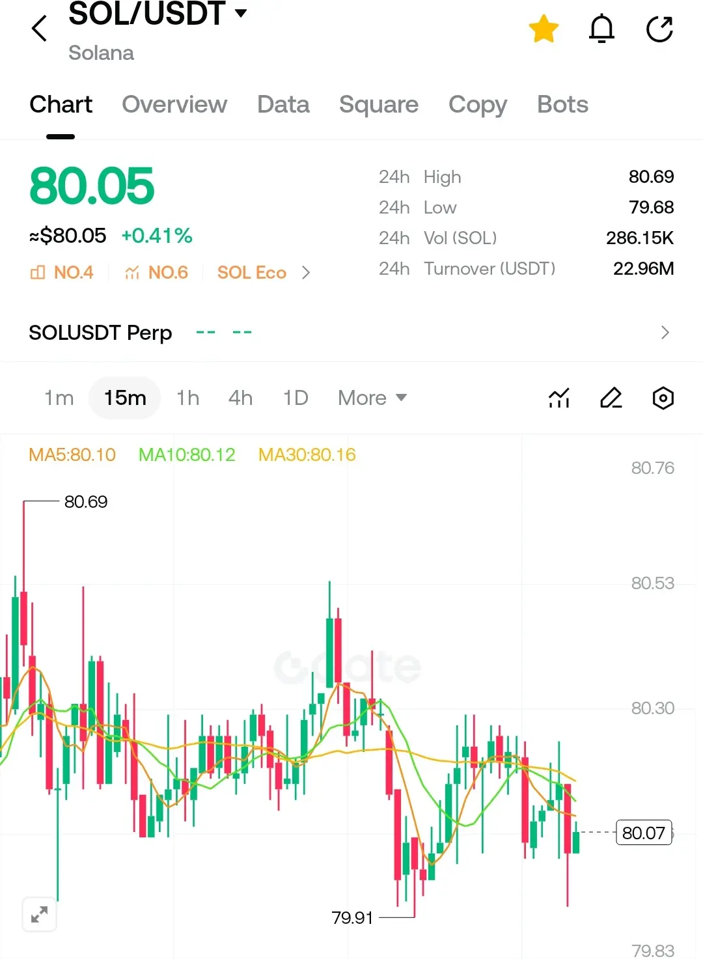Toggle the favorite star for SOL/USDT
Viewport: 703px width, 959px height.
click(544, 29)
